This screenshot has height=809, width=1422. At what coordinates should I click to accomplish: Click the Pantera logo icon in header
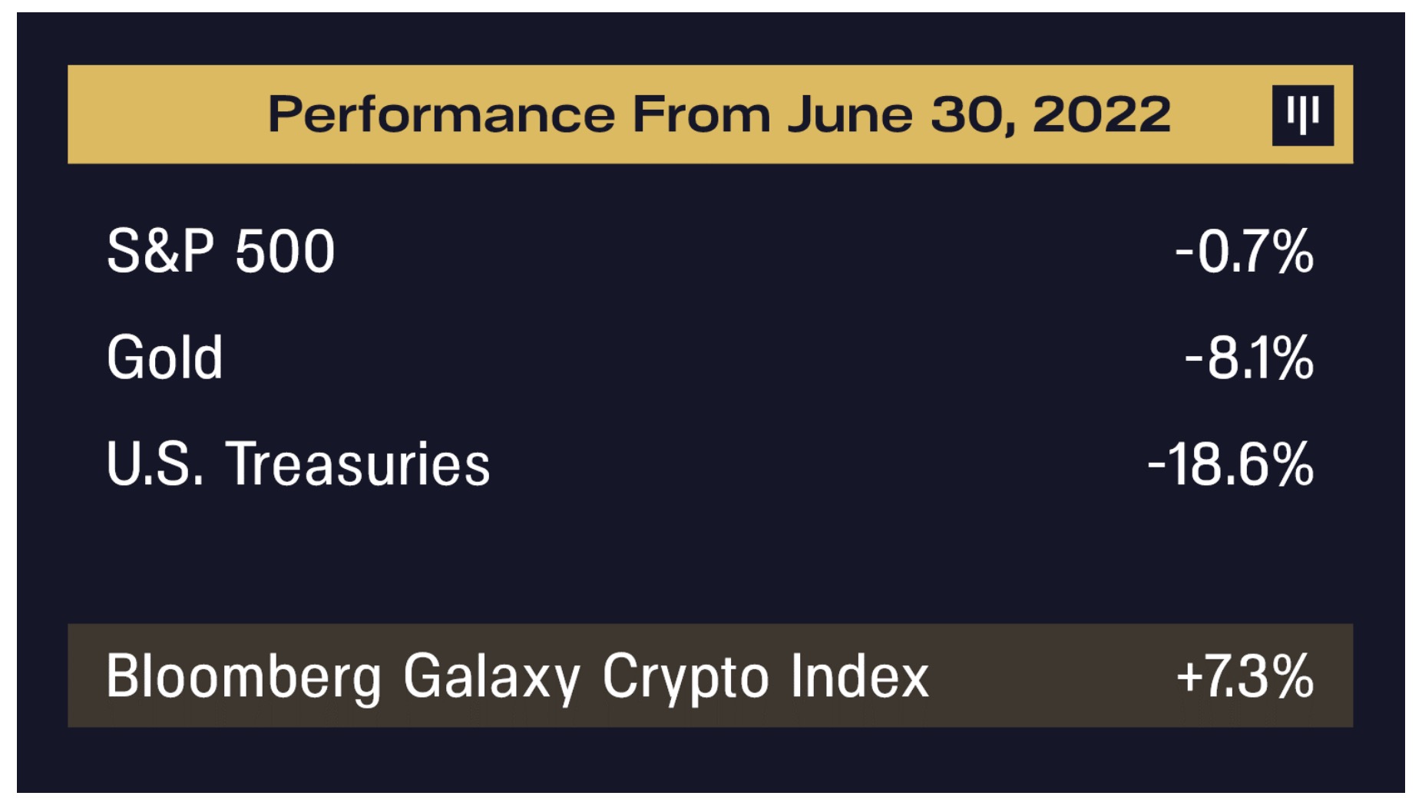tap(1302, 115)
